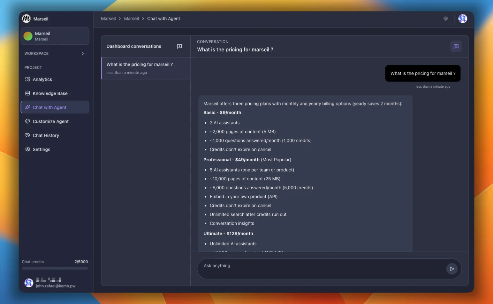Click the conversation title in the header
Image resolution: width=493 pixels, height=304 pixels.
pyautogui.click(x=235, y=50)
